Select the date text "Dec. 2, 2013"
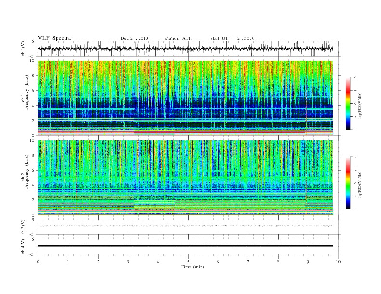Image resolution: width=381 pixels, height=294 pixels. (x=134, y=38)
